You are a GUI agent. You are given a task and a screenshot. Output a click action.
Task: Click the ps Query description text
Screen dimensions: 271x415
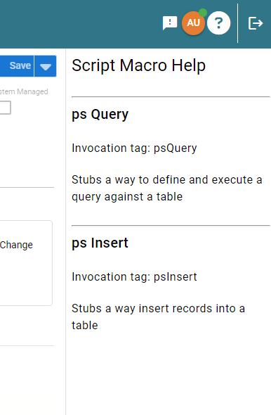point(167,189)
